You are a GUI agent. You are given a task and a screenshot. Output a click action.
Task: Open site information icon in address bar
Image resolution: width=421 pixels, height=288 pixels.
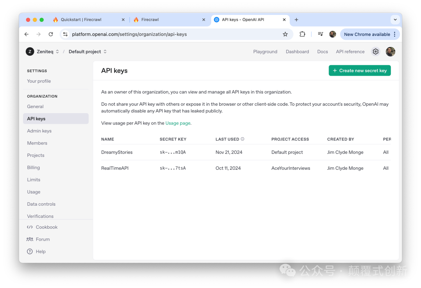tap(65, 34)
